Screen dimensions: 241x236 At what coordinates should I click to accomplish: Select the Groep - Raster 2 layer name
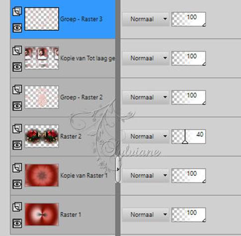[x=81, y=97]
